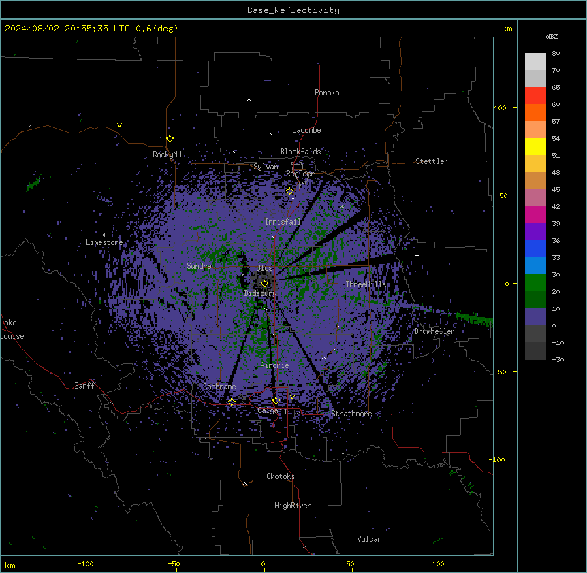The image size is (587, 573).
Task: Click the white caret marker left of Okotoks
Action: tap(245, 484)
